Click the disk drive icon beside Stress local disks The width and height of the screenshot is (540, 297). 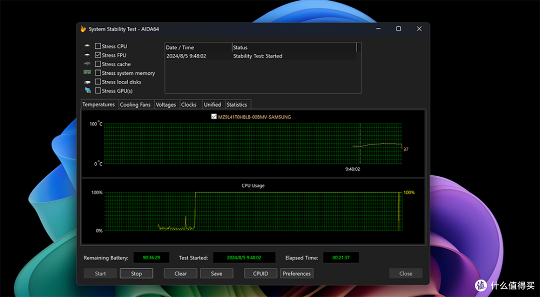[x=87, y=82]
